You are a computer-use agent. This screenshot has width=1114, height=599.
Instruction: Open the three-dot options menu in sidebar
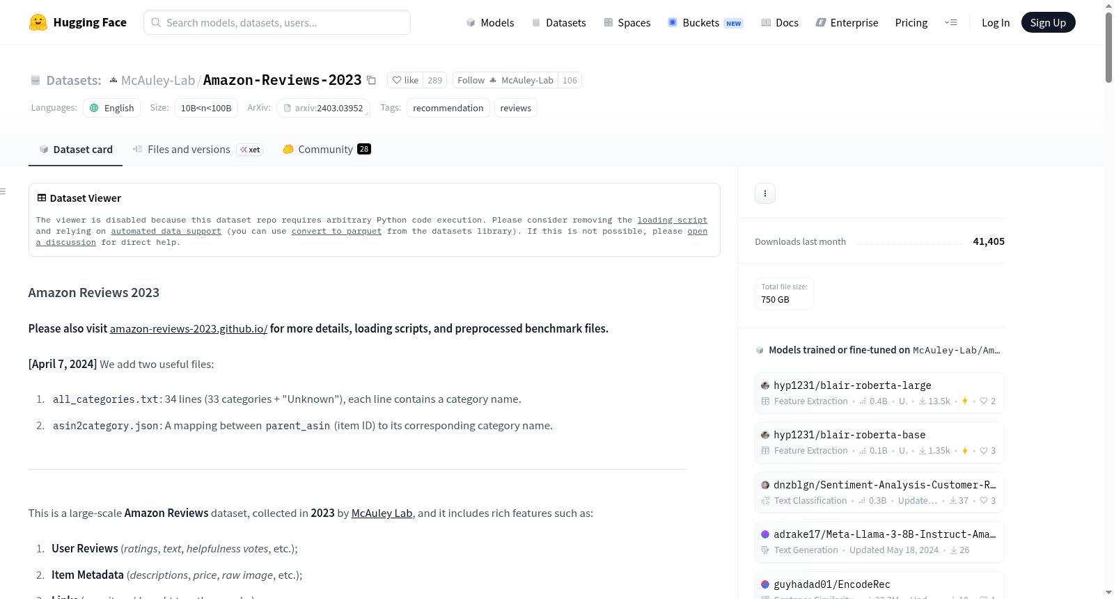click(765, 193)
